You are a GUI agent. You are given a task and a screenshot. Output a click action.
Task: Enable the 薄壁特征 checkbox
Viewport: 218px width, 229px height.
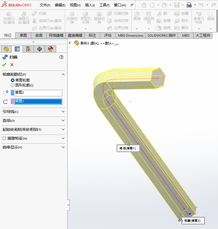(x=4, y=138)
